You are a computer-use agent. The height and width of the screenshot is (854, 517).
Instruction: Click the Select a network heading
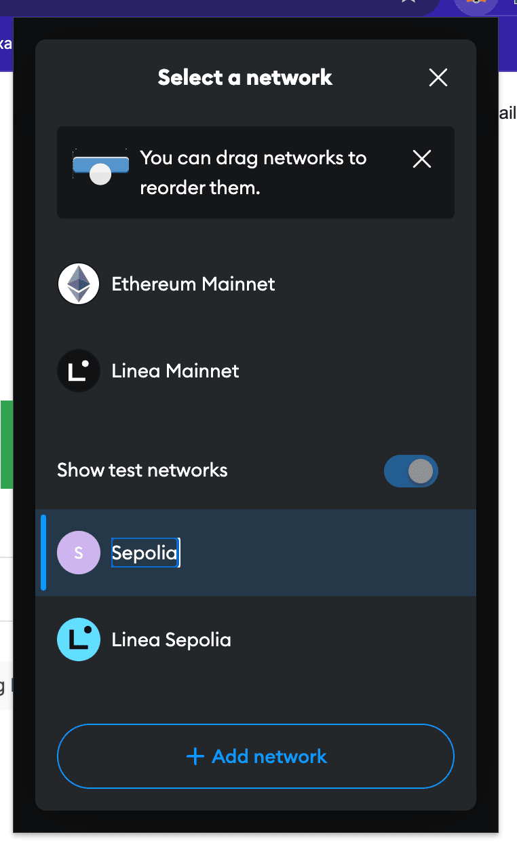tap(245, 77)
